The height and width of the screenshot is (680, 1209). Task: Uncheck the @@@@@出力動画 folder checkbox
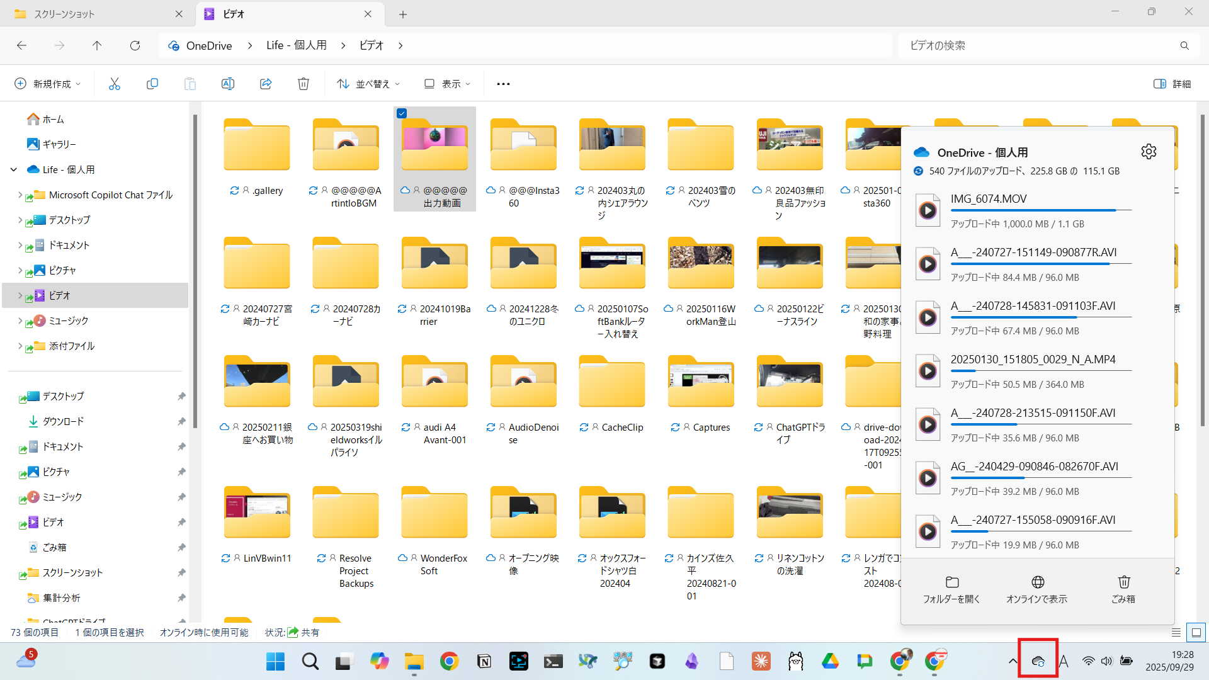(x=402, y=113)
